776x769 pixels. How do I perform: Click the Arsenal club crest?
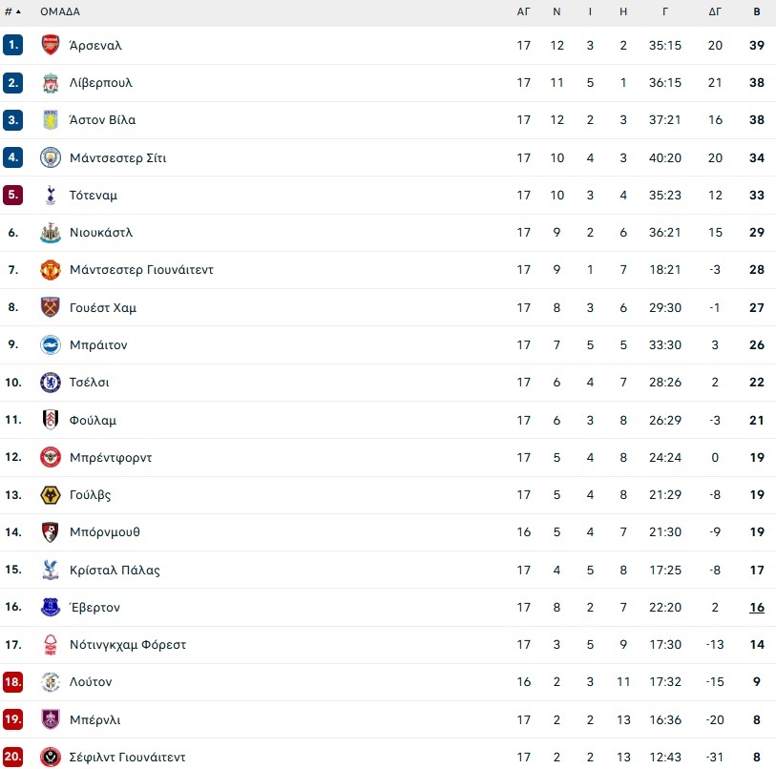coord(51,45)
